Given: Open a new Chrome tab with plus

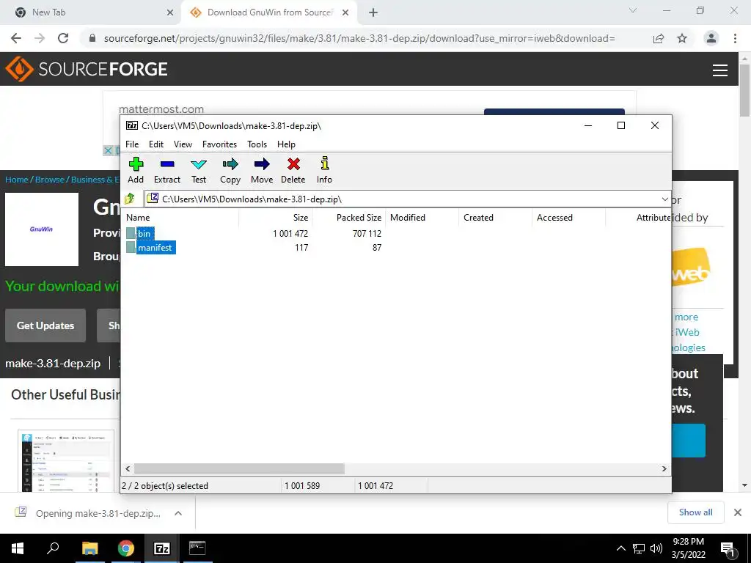Looking at the screenshot, I should (x=373, y=13).
